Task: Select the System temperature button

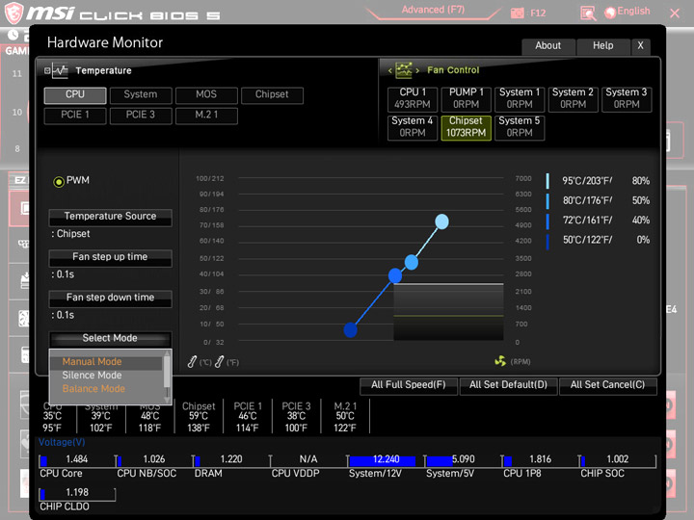Action: tap(141, 94)
